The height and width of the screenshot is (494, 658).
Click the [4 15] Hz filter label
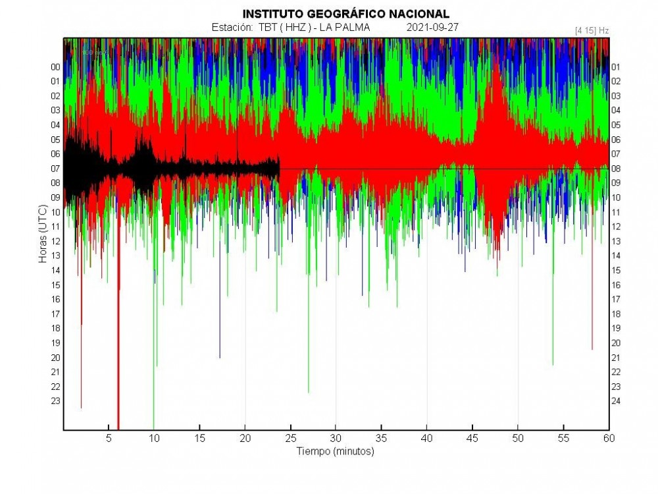pyautogui.click(x=593, y=30)
